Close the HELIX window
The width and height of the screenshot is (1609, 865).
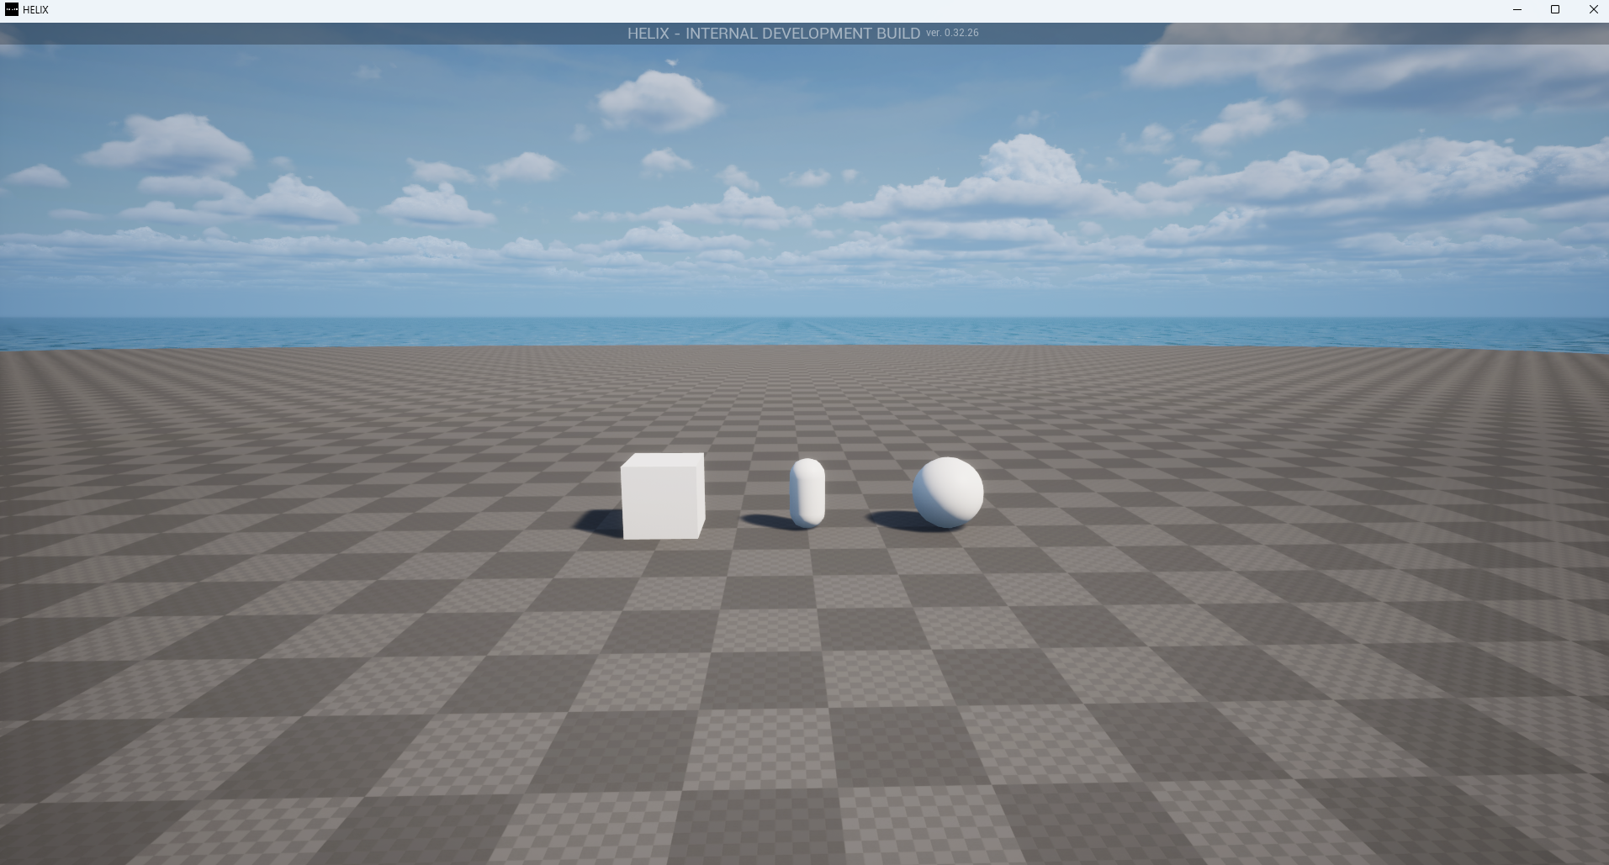(x=1593, y=9)
